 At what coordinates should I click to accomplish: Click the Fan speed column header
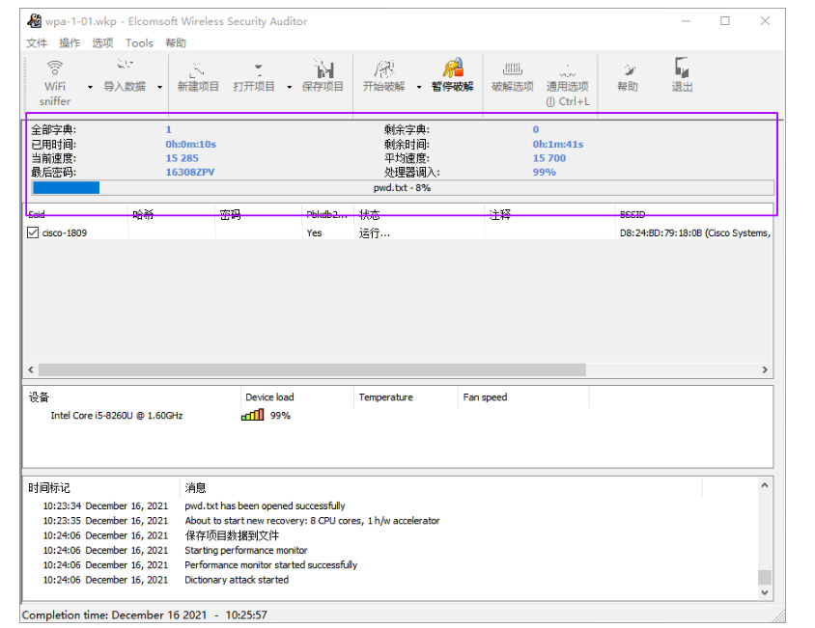point(523,396)
